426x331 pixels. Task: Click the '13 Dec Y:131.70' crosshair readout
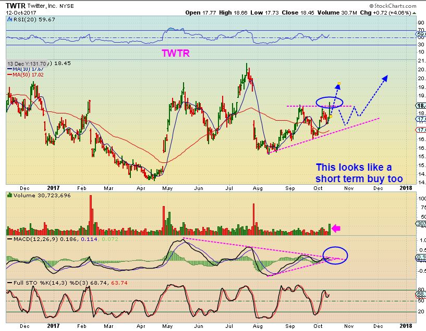(27, 63)
